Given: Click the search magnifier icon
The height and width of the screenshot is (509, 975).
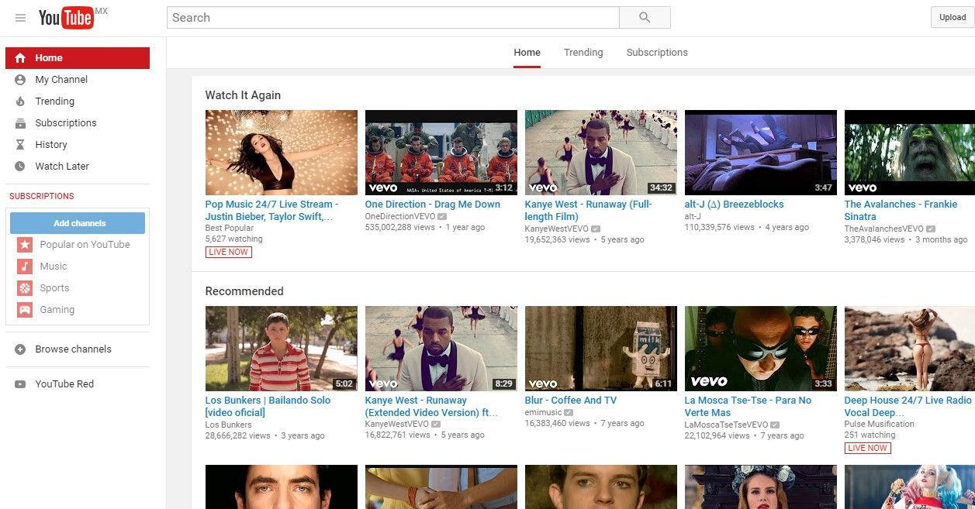Looking at the screenshot, I should 644,17.
